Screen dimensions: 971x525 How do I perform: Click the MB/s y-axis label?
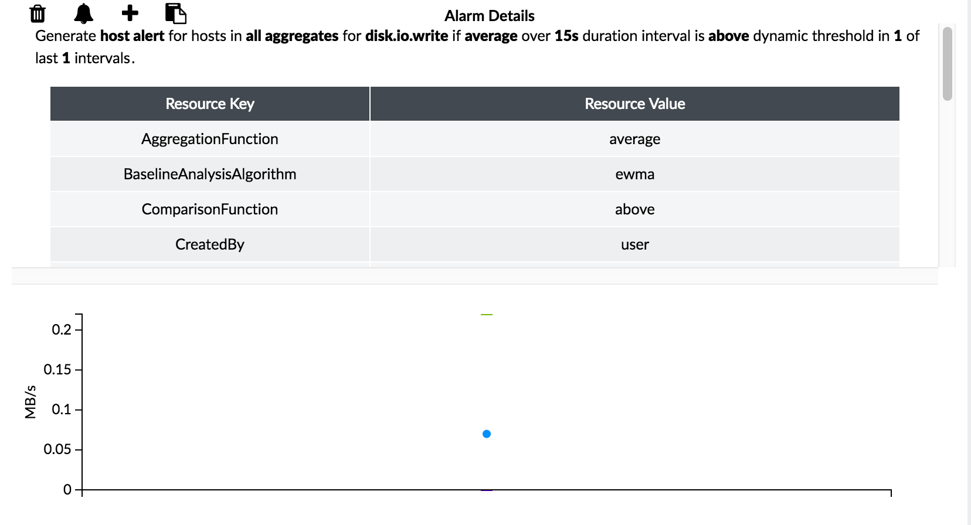(x=30, y=402)
